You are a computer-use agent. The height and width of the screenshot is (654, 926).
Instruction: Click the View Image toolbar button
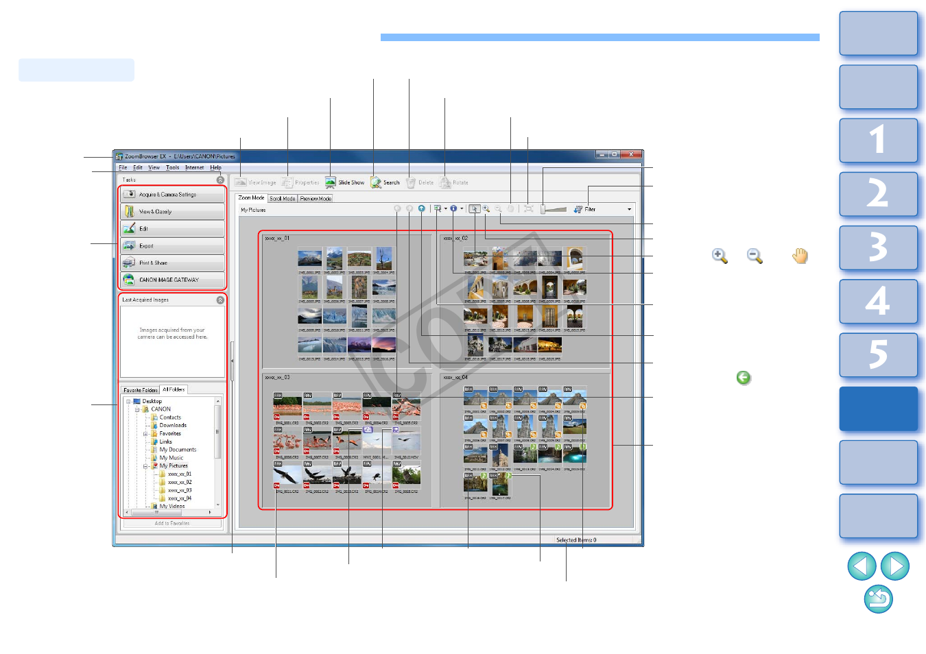tap(255, 182)
